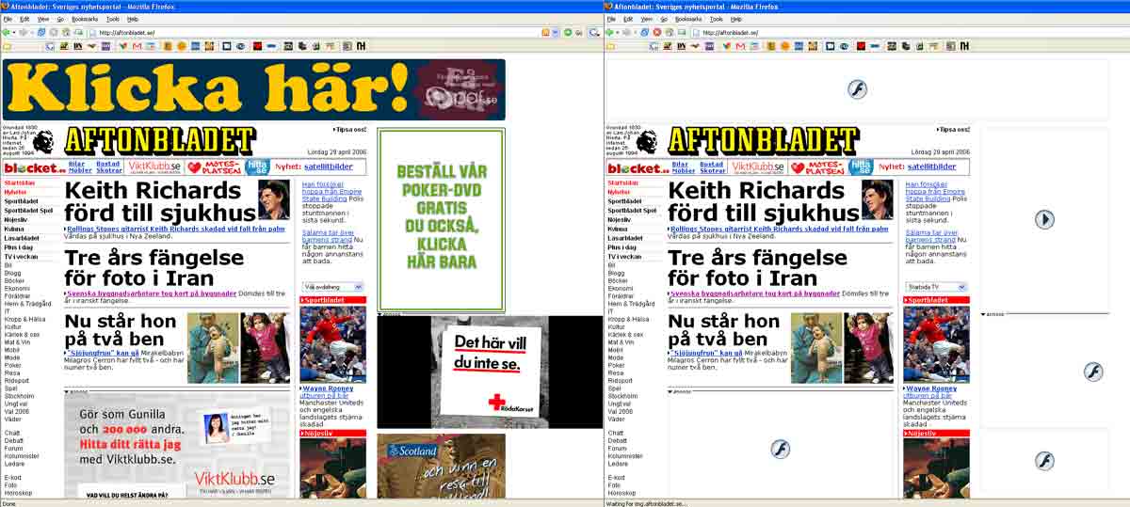Open the 'Startsida TV' dropdown
Screen dimensions: 1130x507
point(935,287)
